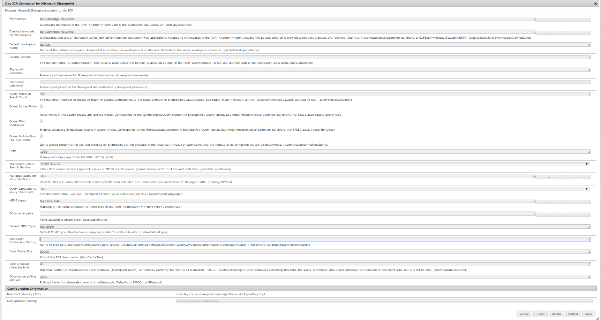Click into the Default Domain field
Viewport: 601px width, 320px height.
point(315,57)
